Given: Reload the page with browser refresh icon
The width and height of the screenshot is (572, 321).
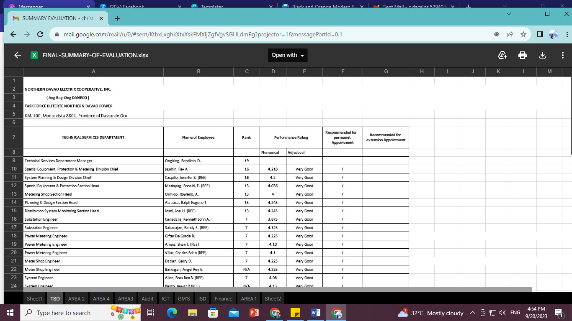Looking at the screenshot, I should (40, 35).
